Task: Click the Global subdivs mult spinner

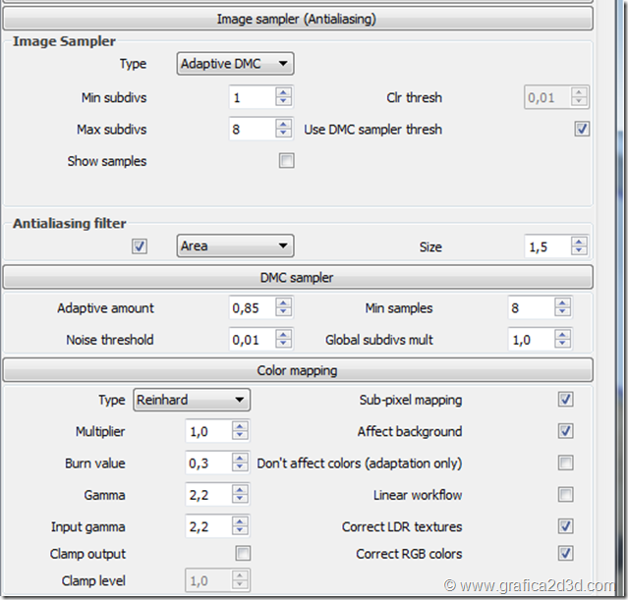Action: pos(563,341)
